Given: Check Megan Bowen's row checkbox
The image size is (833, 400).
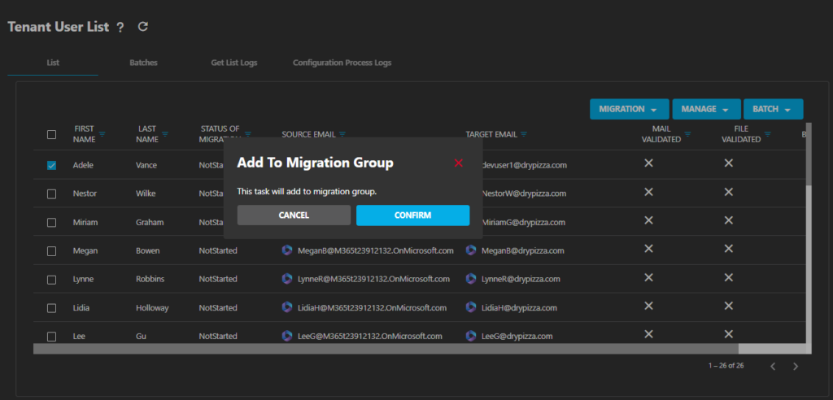Looking at the screenshot, I should coord(51,250).
